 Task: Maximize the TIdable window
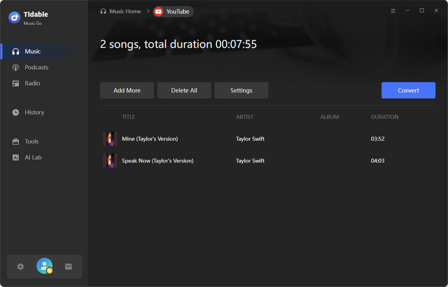pyautogui.click(x=422, y=11)
